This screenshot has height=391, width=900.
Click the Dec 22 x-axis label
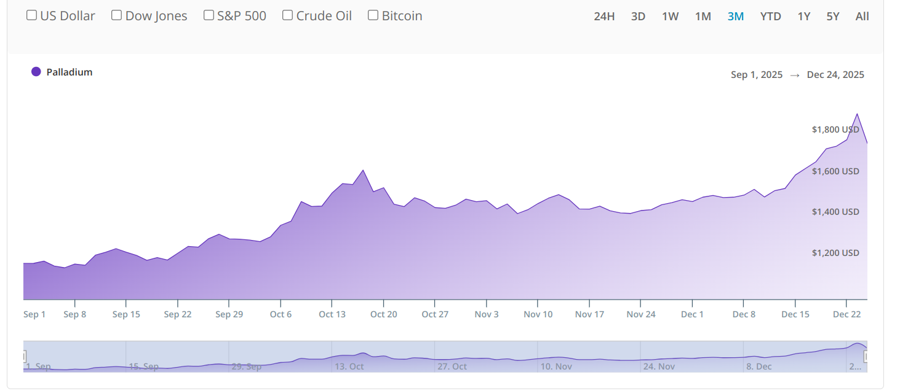coord(846,314)
